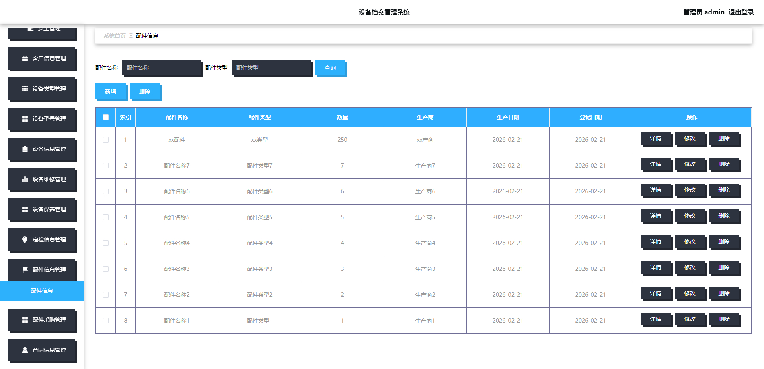
Task: Check the row checkbox for 配件名称1
Action: pos(106,321)
